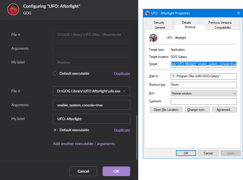The image size is (243, 180).
Task: Switch to the Compatibility tab
Action: coord(223,27)
